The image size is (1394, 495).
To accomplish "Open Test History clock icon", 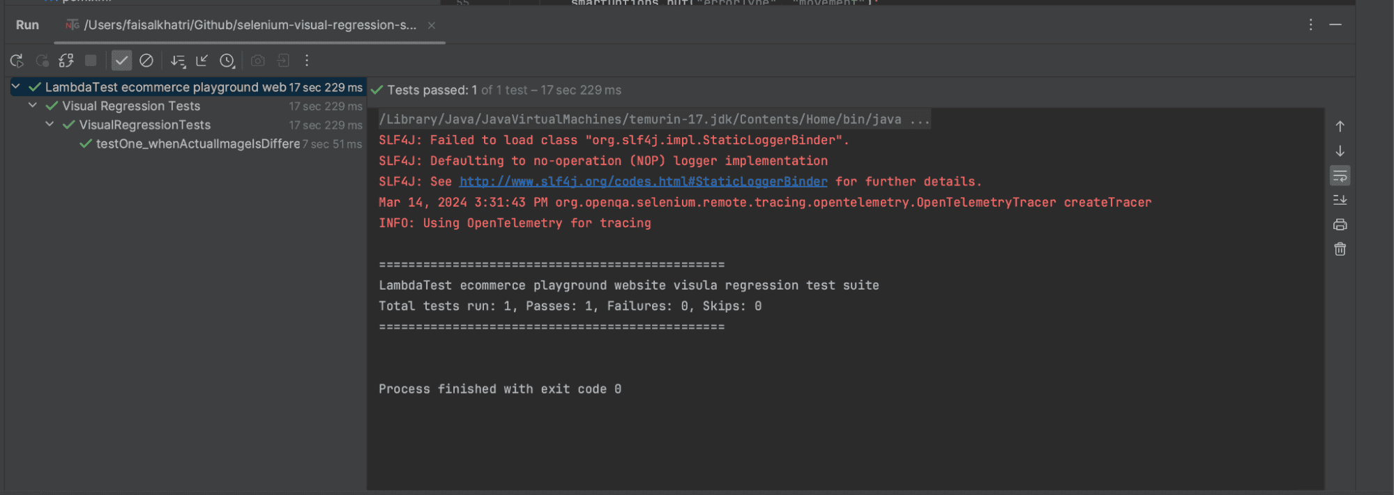I will tap(227, 61).
